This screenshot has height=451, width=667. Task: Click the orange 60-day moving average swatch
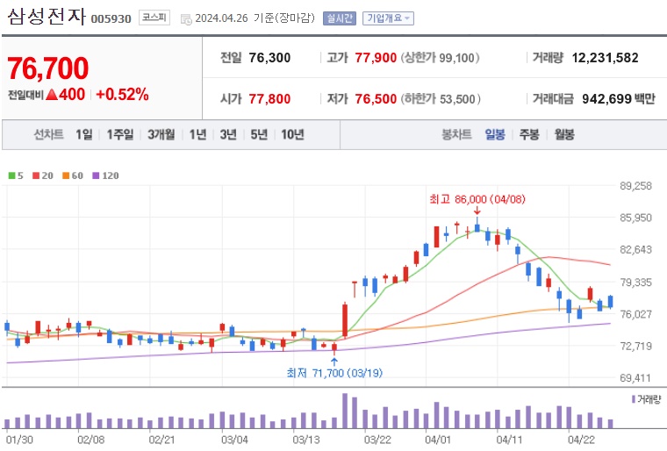coord(66,175)
